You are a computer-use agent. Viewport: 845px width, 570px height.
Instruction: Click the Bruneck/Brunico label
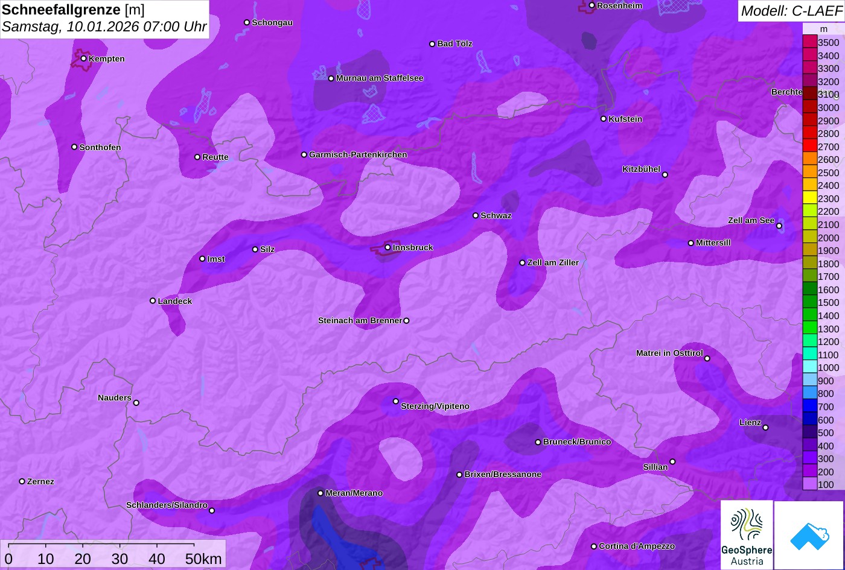pos(577,442)
